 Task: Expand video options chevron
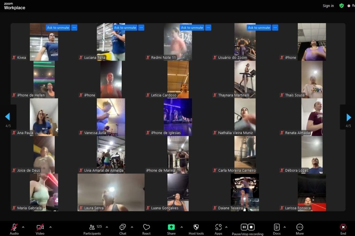point(50,227)
